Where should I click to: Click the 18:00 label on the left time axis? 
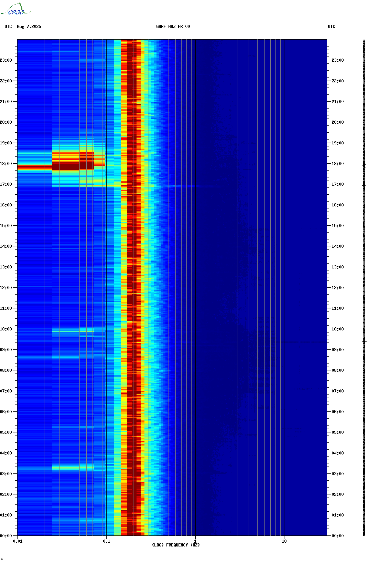click(x=6, y=164)
